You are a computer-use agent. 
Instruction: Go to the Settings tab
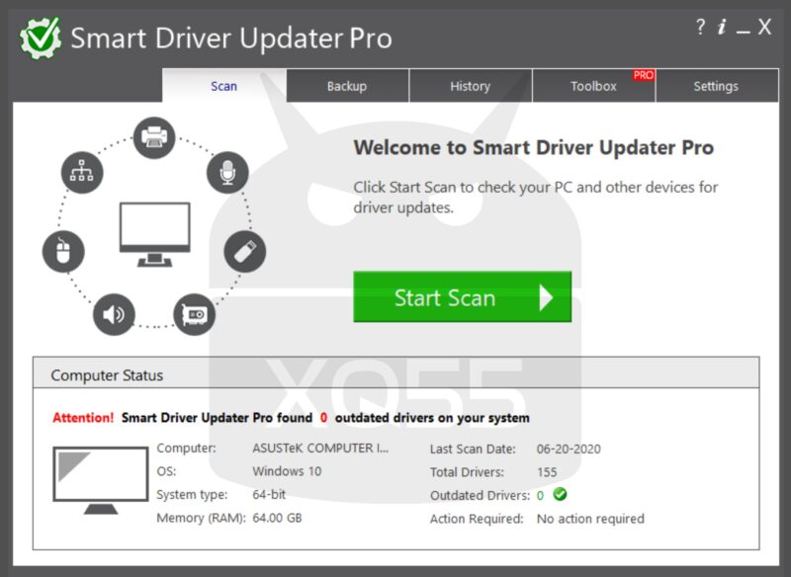click(716, 86)
